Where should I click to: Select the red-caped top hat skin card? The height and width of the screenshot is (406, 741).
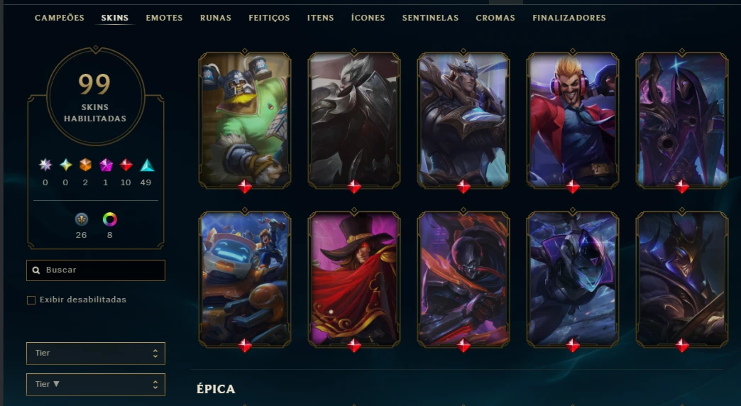[x=354, y=279]
